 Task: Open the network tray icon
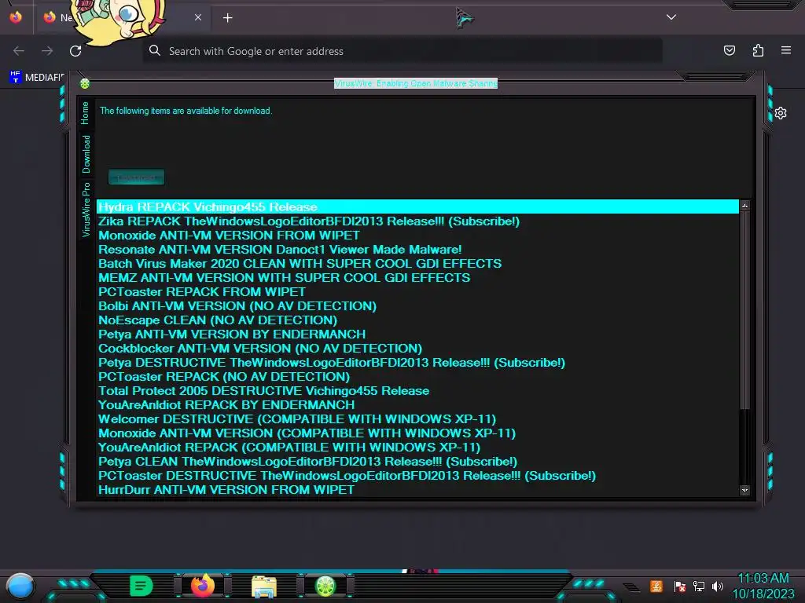click(699, 586)
